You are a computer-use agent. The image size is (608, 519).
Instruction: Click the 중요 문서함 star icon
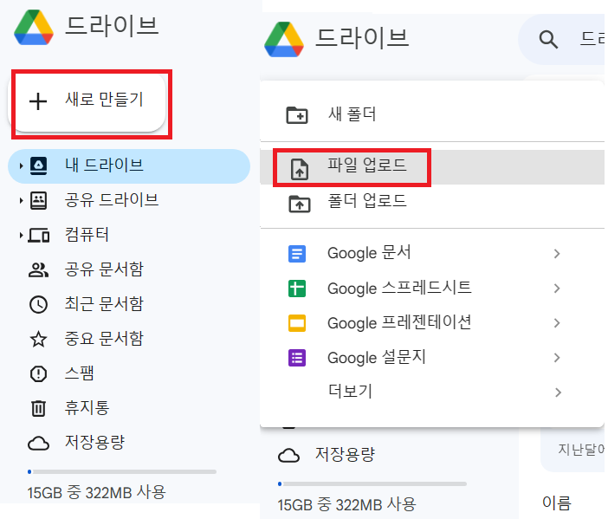38,339
